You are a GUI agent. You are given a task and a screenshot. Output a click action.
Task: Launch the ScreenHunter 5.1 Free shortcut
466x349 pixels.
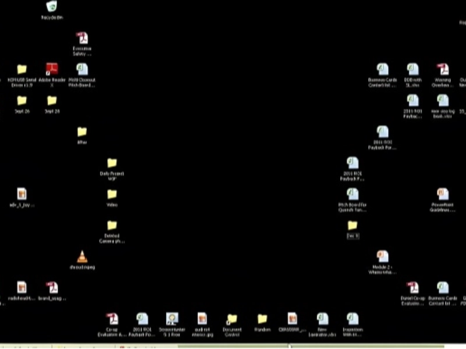point(172,318)
